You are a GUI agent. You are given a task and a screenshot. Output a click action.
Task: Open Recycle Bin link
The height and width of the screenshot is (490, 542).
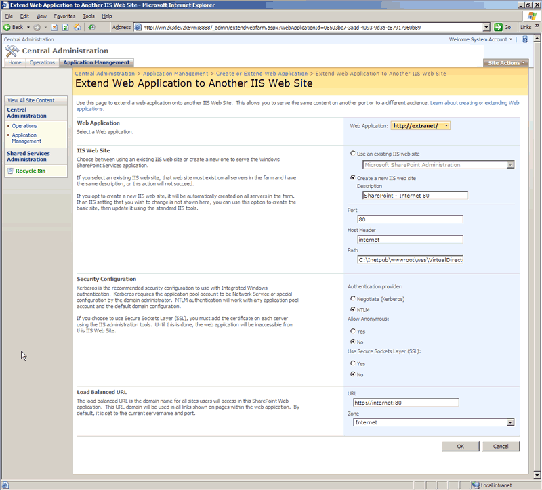[30, 171]
